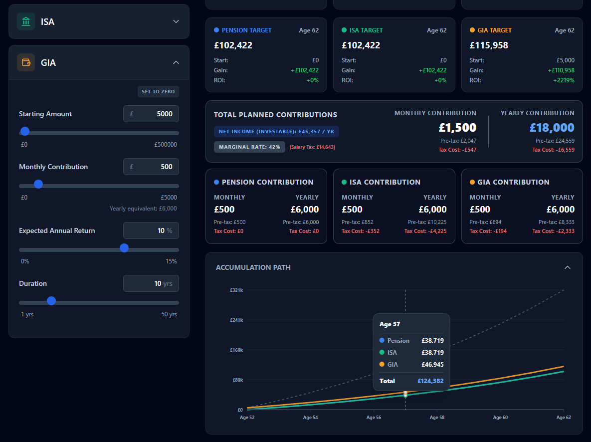Click the Age 57 tooltip heading
Screen dimensions: 591x442
point(390,324)
